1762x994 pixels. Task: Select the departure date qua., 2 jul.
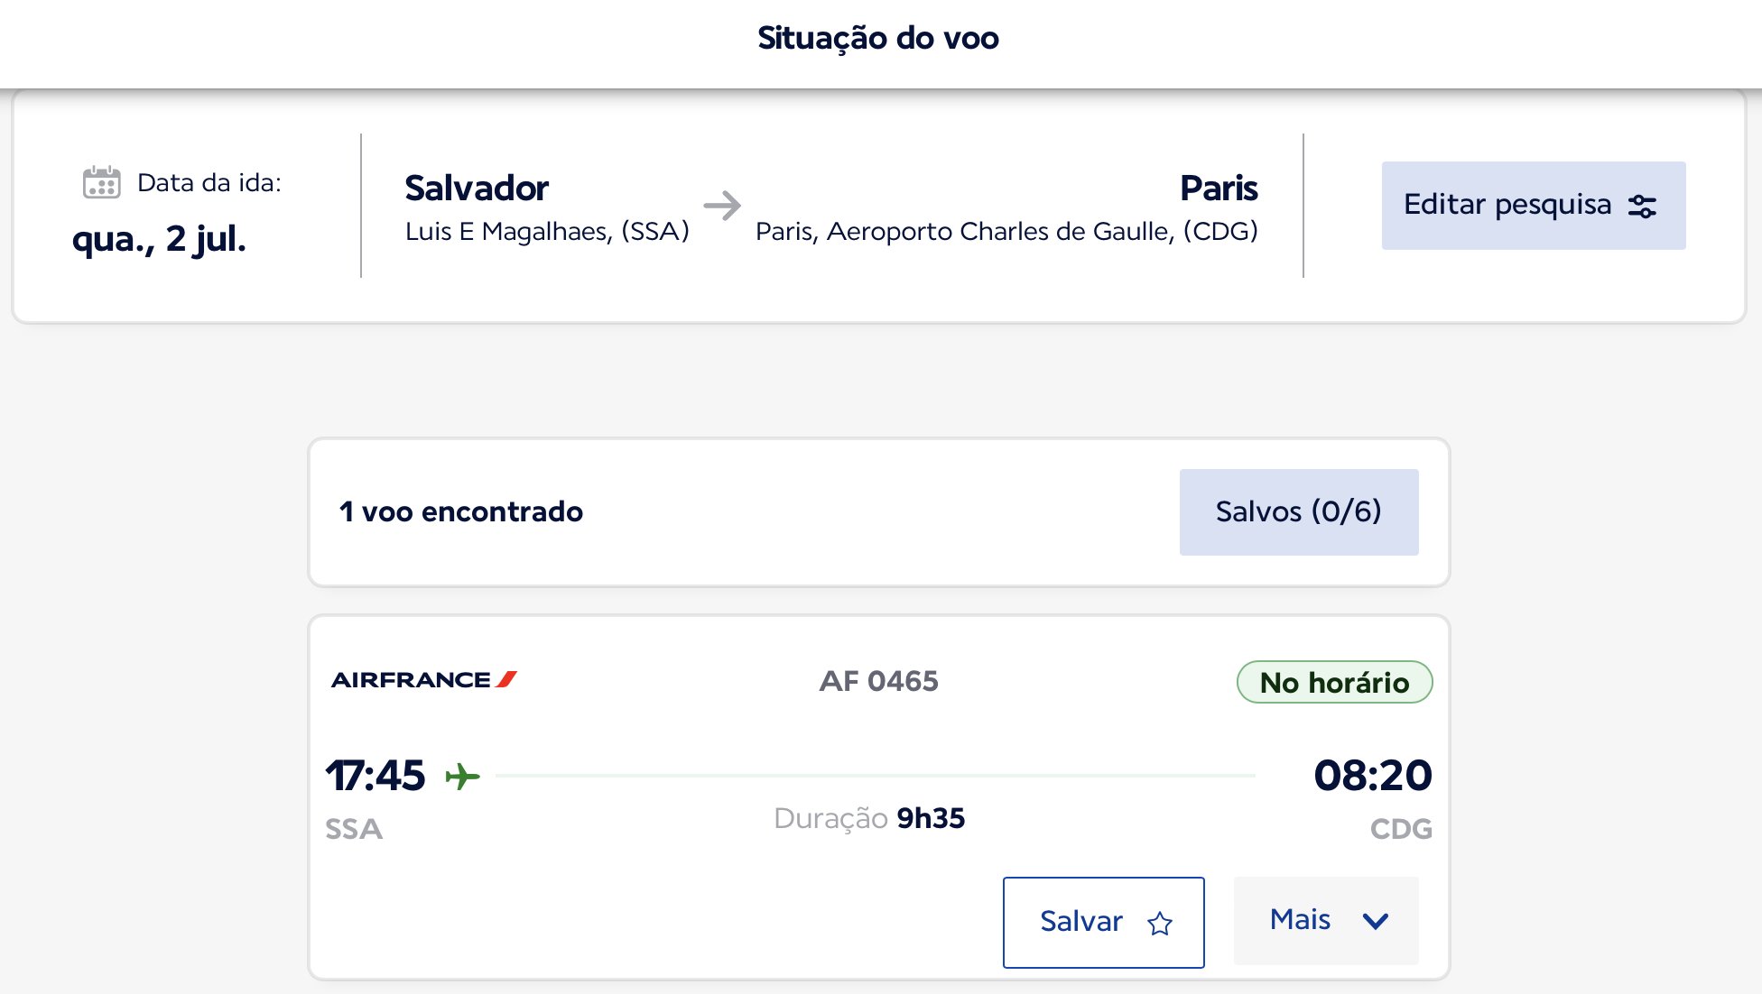(x=159, y=239)
